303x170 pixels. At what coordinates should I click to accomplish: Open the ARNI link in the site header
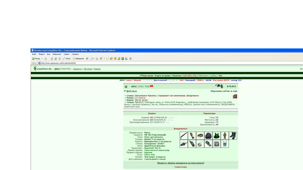[57, 69]
